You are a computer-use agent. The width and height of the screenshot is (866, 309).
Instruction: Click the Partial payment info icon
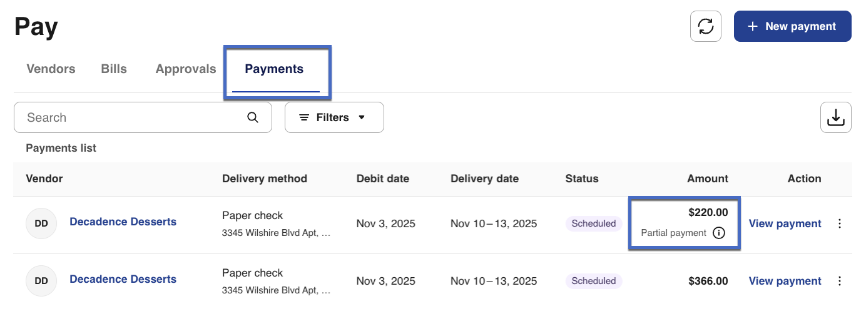click(x=719, y=233)
